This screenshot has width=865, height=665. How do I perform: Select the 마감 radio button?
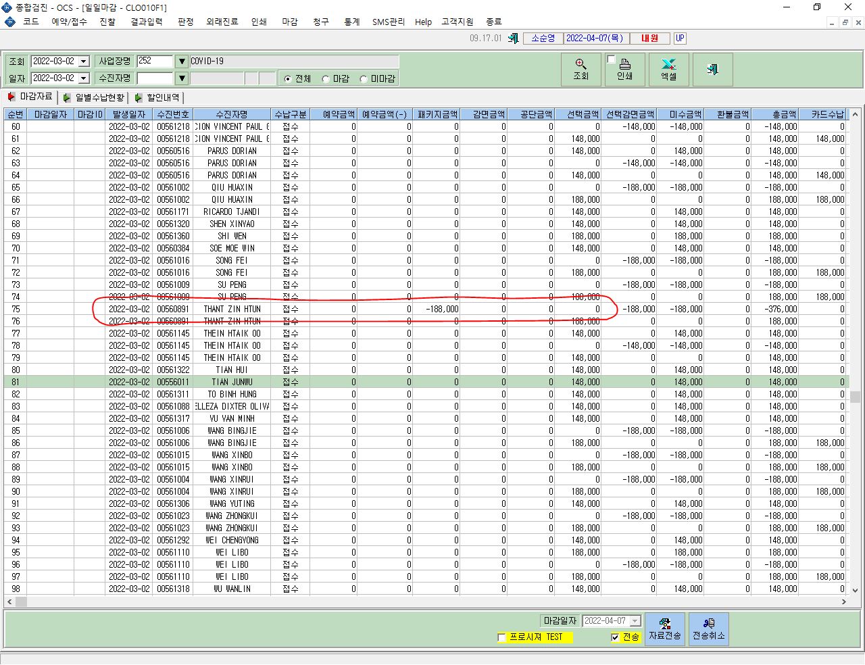(x=326, y=79)
